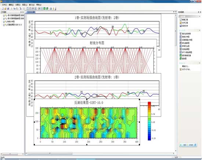The width and height of the screenshot is (202, 160).
Task: Click 新建工程 icon in task panel
Action: [181, 19]
